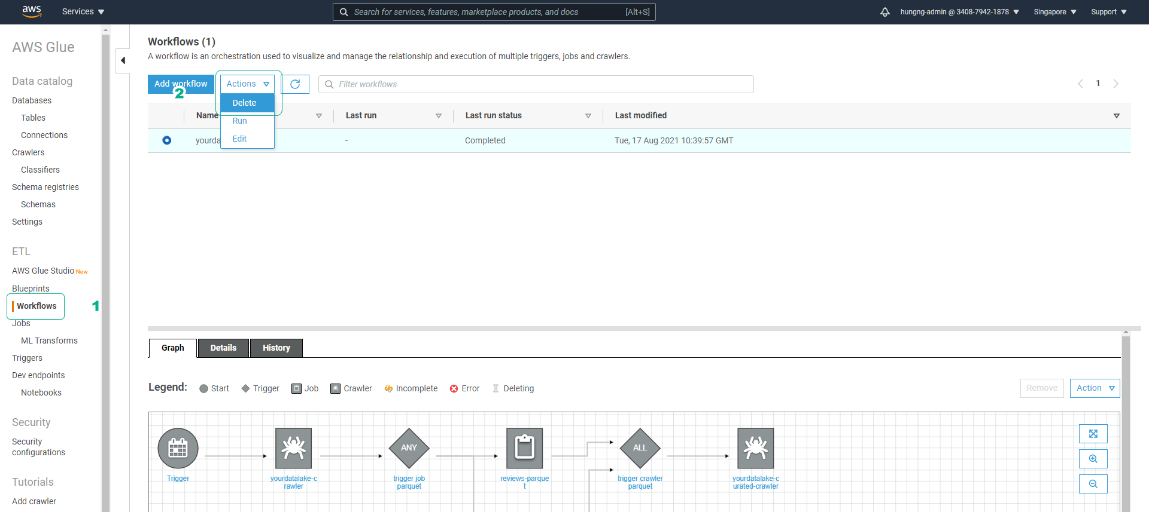This screenshot has height=512, width=1149.
Task: Open Connections in the sidebar
Action: tap(44, 135)
